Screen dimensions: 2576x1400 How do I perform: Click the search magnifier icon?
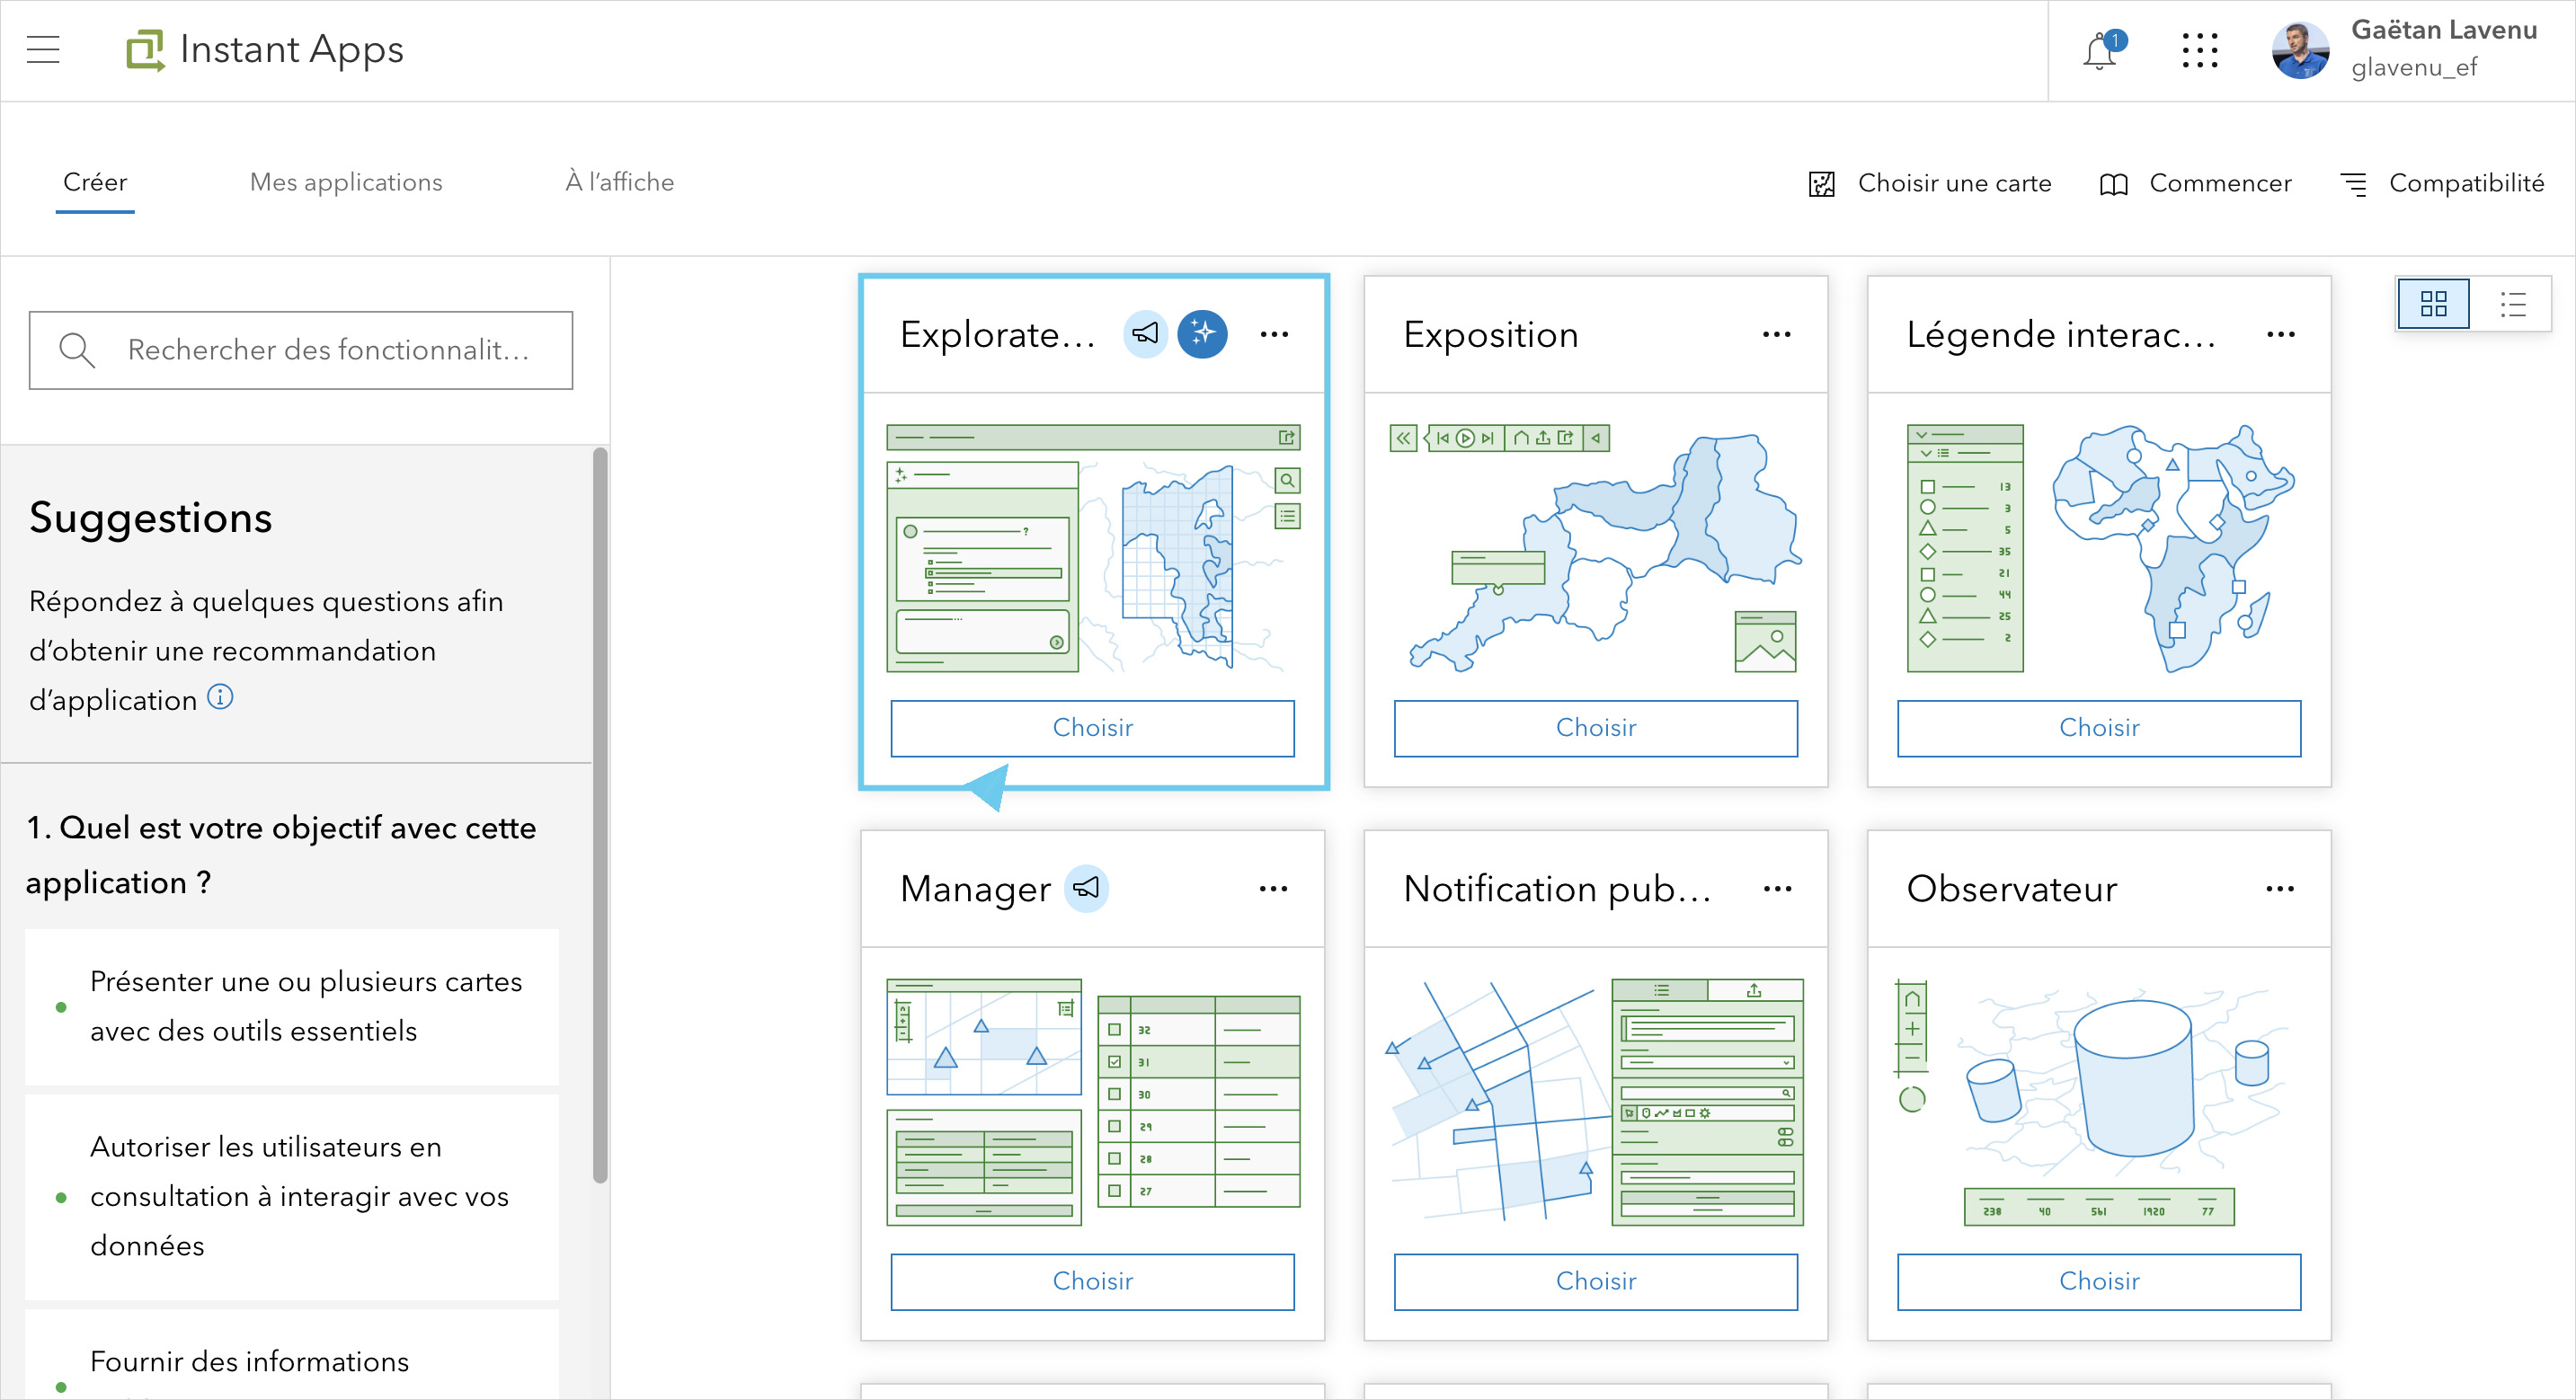tap(77, 350)
